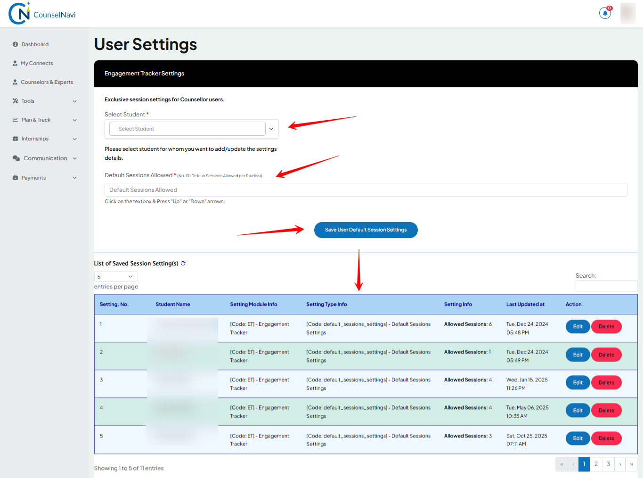Refresh the List of Saved Session Settings
Viewport: 643px width, 478px height.
click(183, 264)
